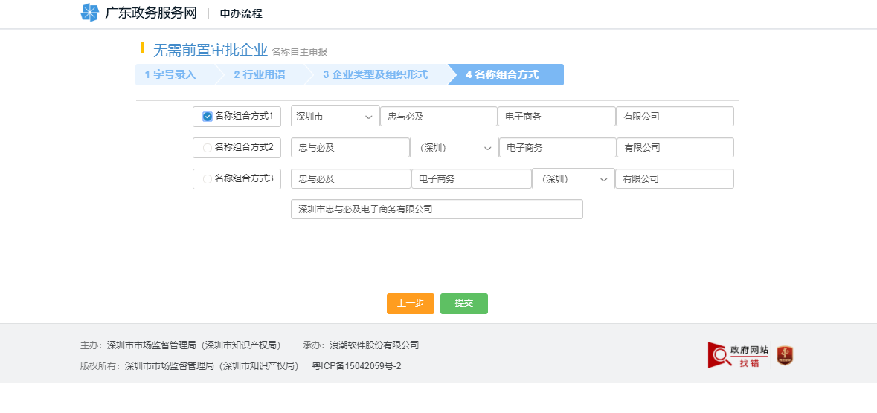
Task: Select the 名称组合方式2 radio option
Action: [208, 148]
